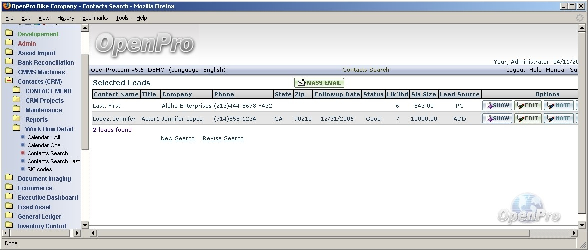
Task: Edit the Last, First contact
Action: point(528,105)
